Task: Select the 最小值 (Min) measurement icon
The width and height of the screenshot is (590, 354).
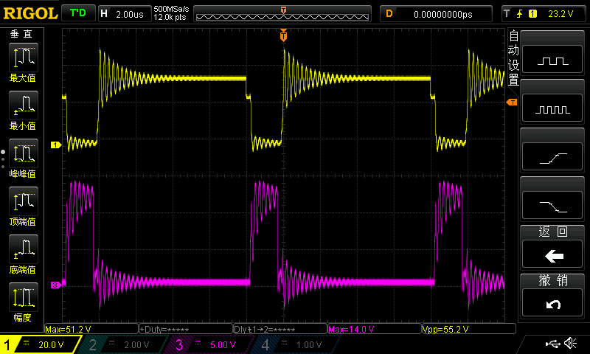Action: point(24,105)
